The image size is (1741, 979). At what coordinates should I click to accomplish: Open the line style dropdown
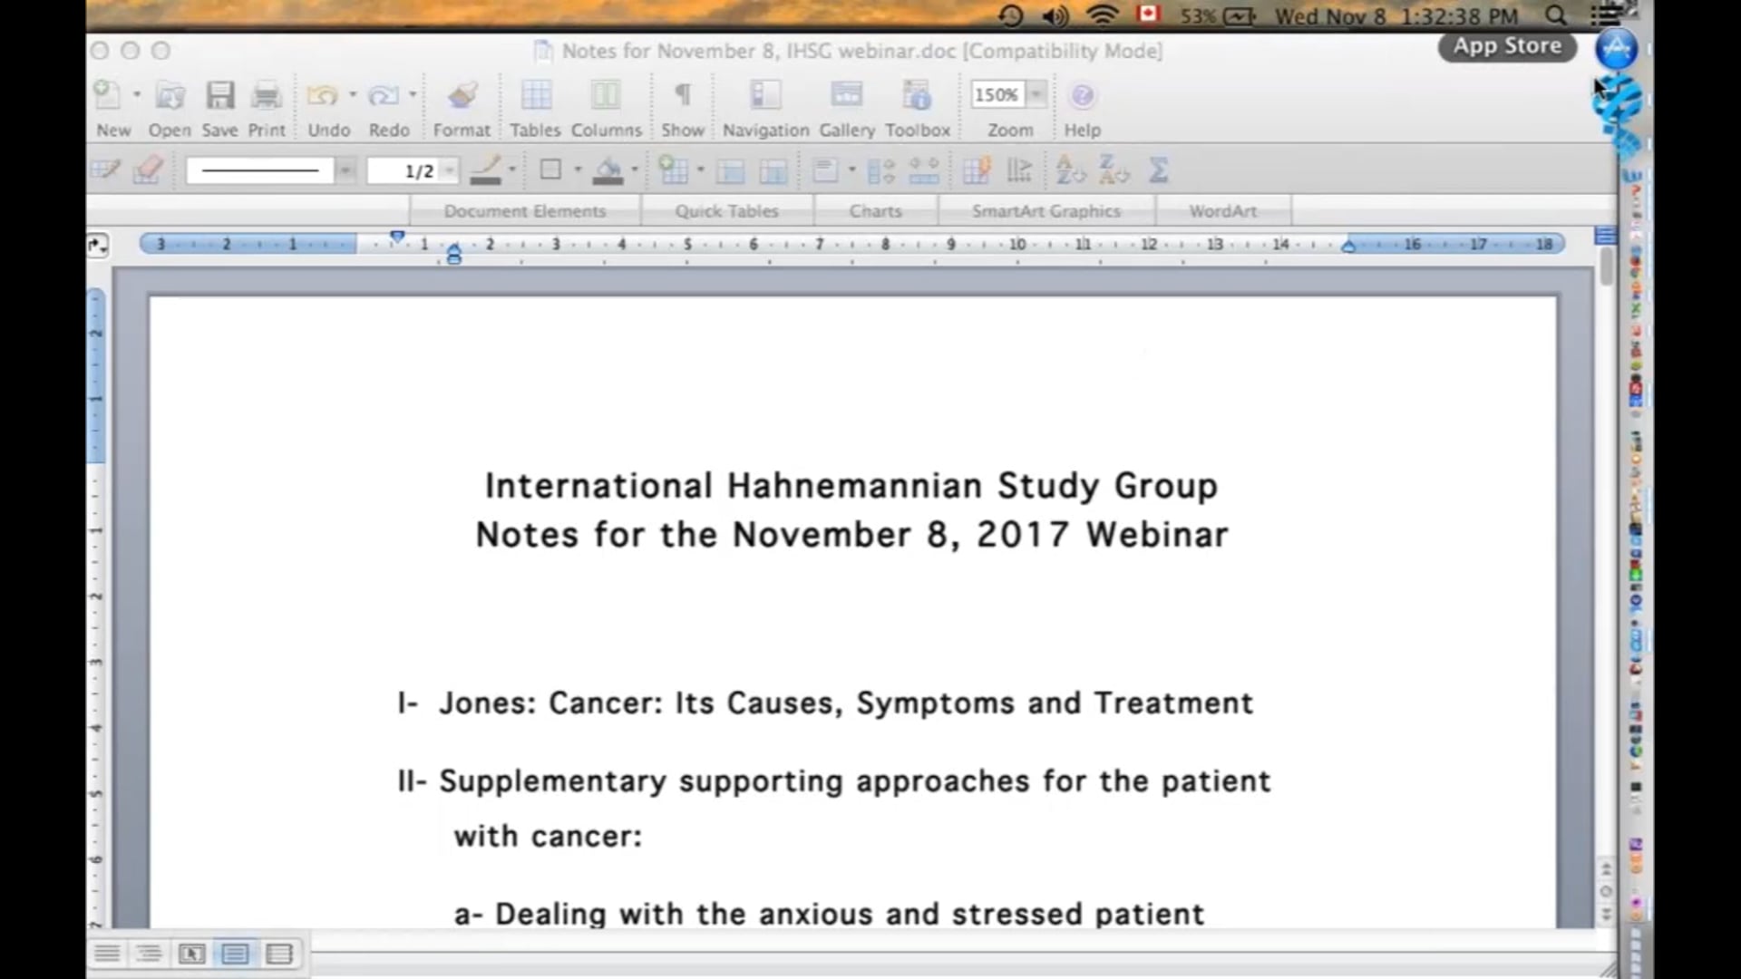click(x=345, y=170)
